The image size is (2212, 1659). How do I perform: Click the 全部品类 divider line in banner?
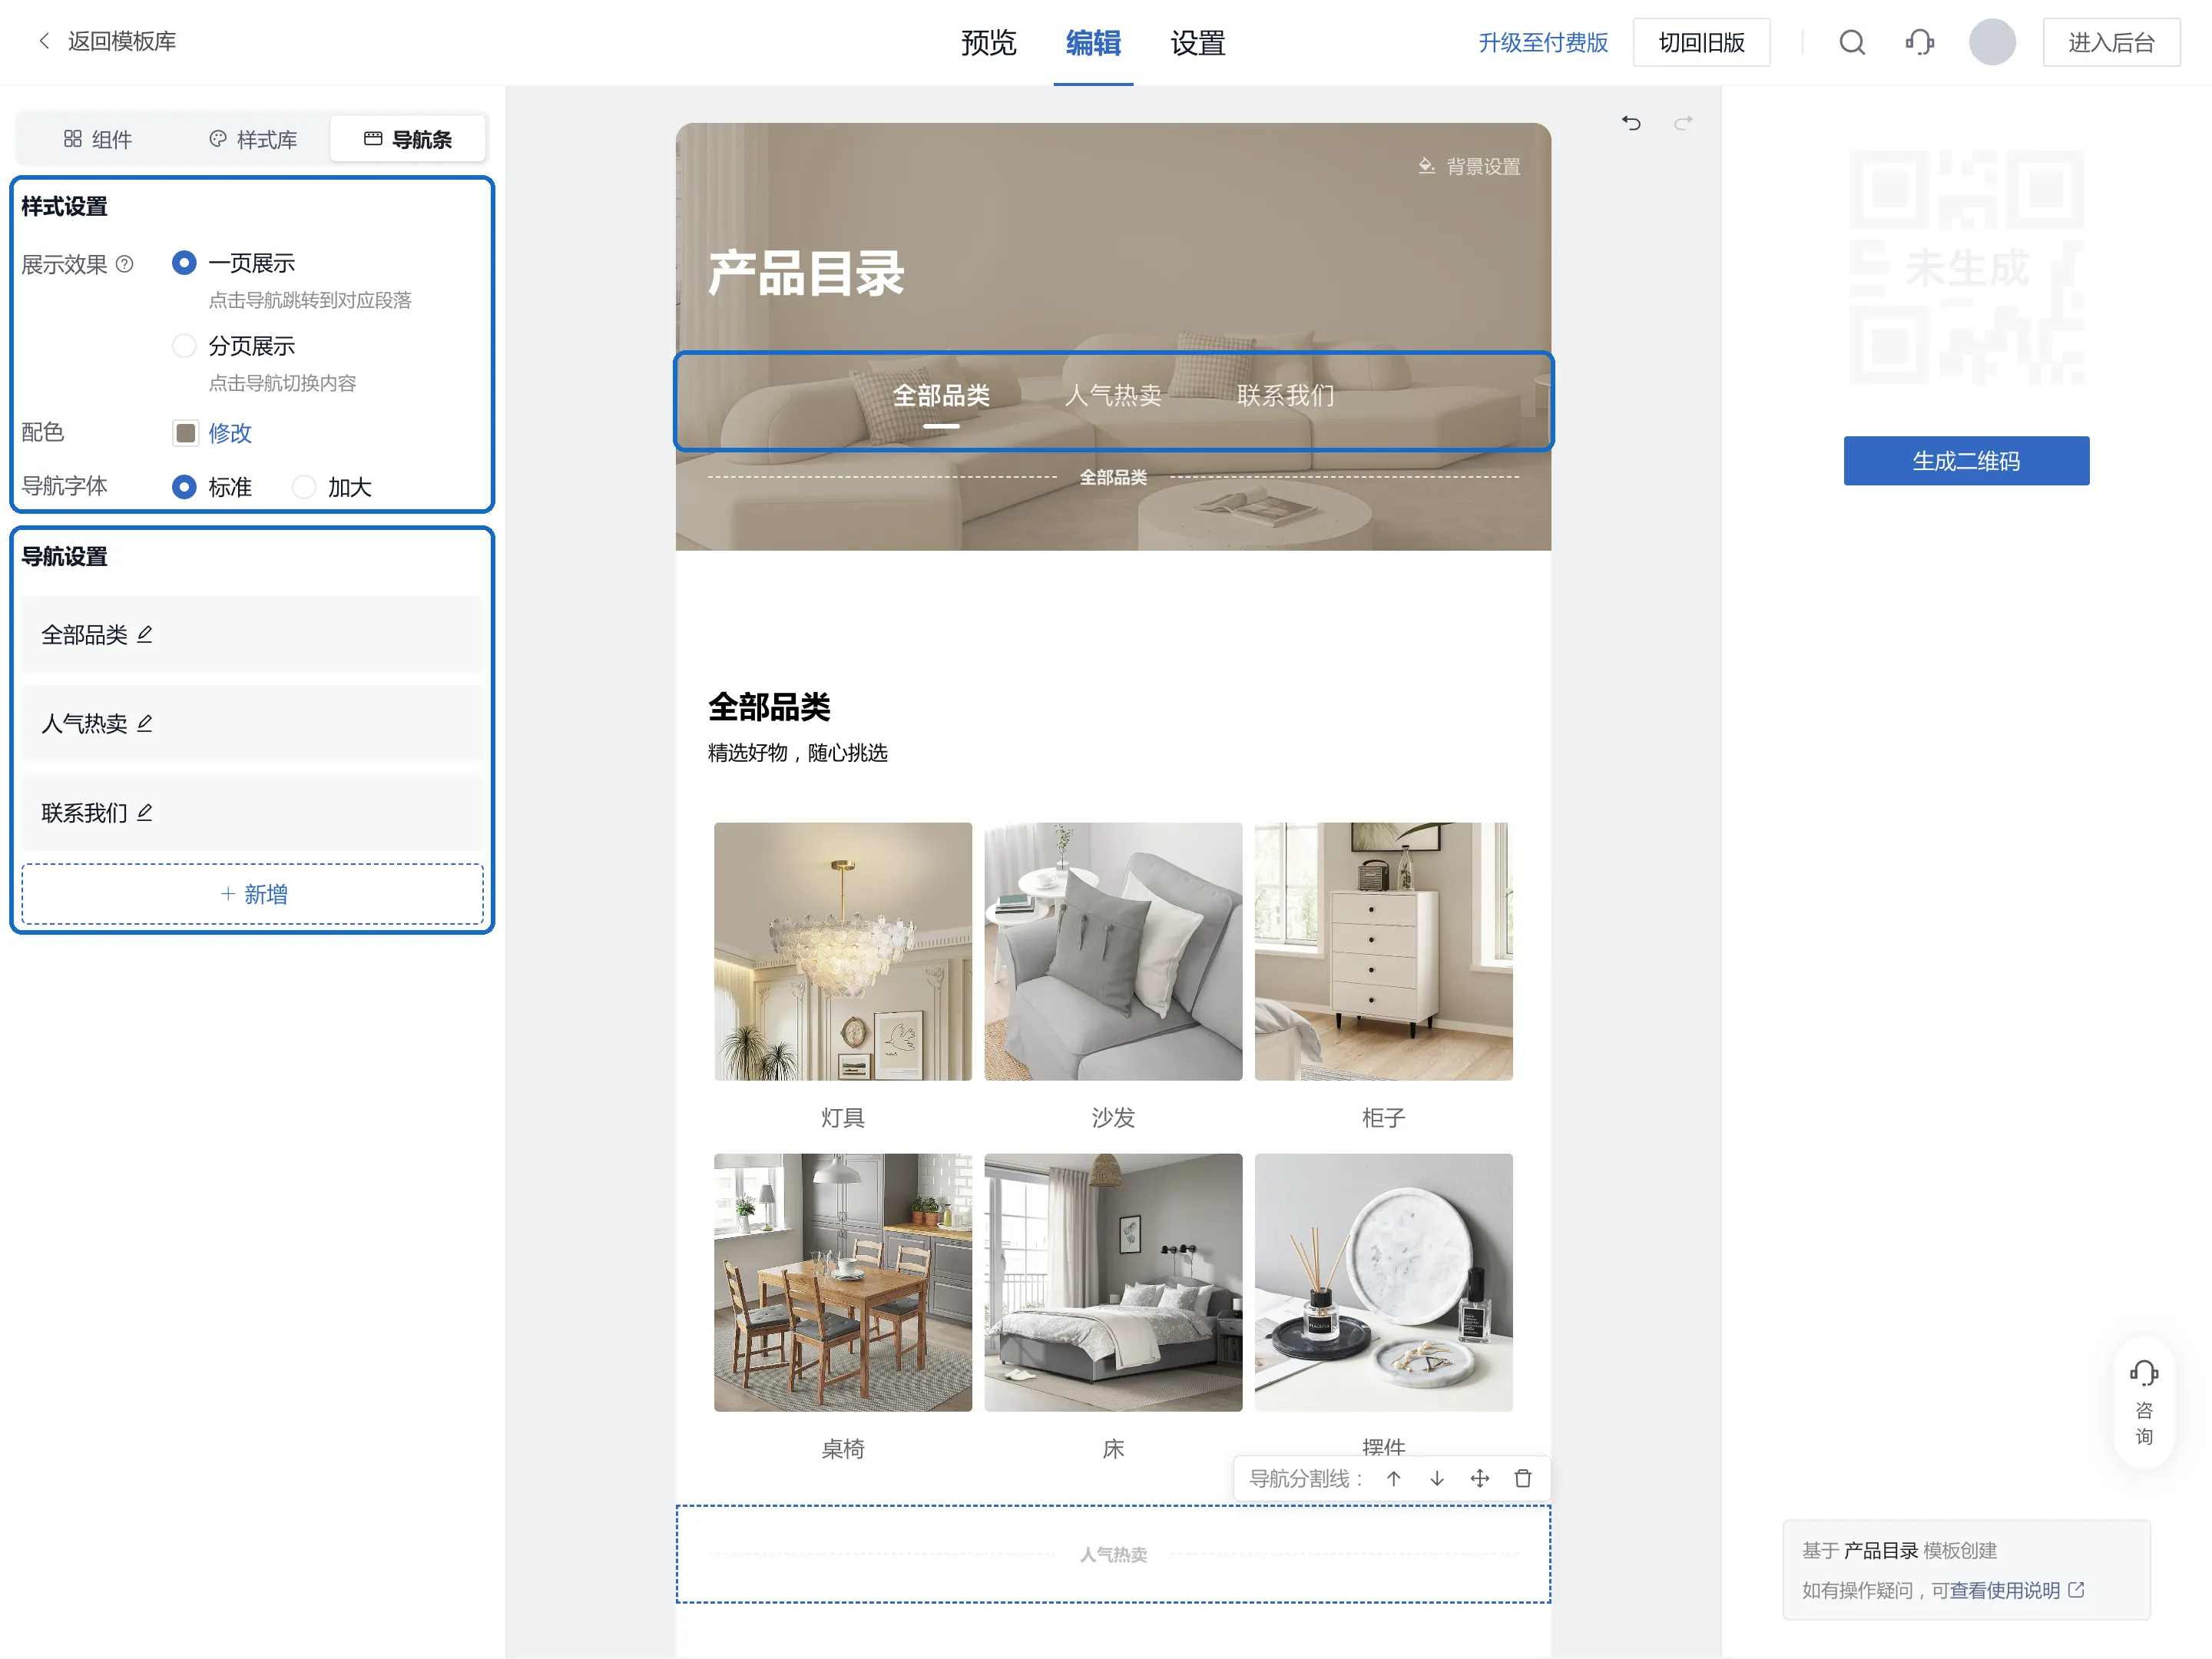(1113, 477)
